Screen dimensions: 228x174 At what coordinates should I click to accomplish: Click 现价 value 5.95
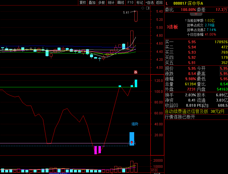tap(192, 69)
